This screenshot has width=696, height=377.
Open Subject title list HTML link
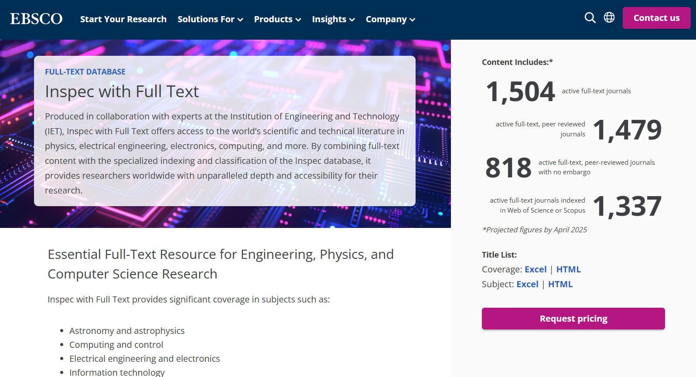(x=560, y=284)
